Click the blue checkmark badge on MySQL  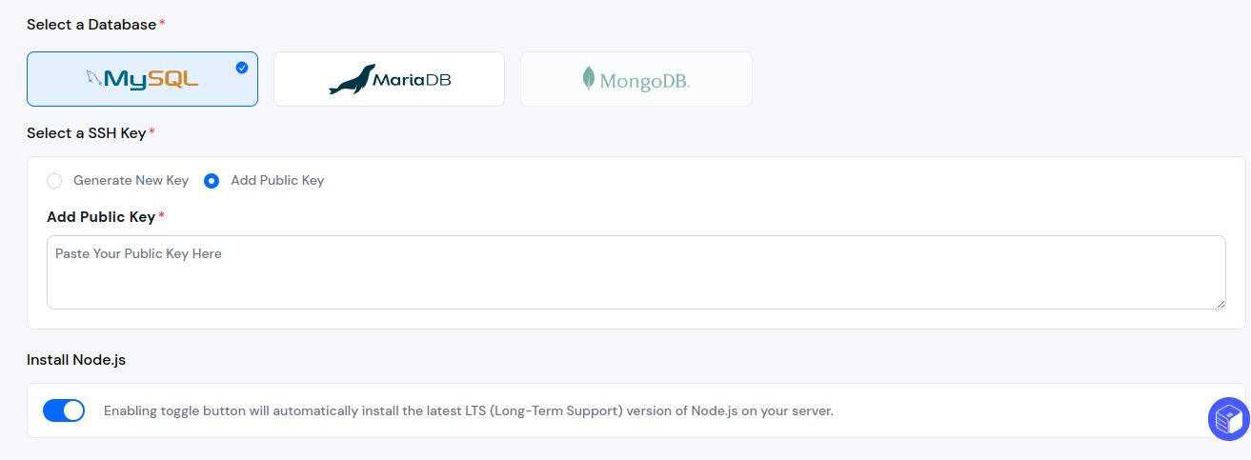(242, 68)
